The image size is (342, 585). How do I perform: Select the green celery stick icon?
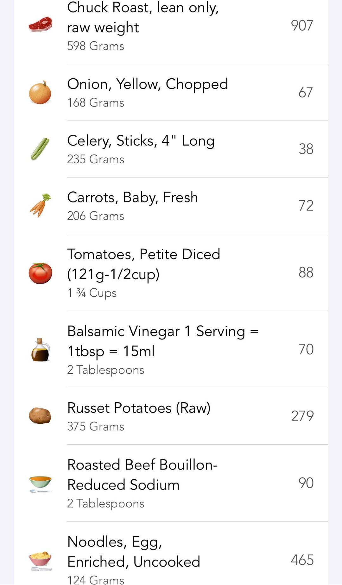coord(40,149)
